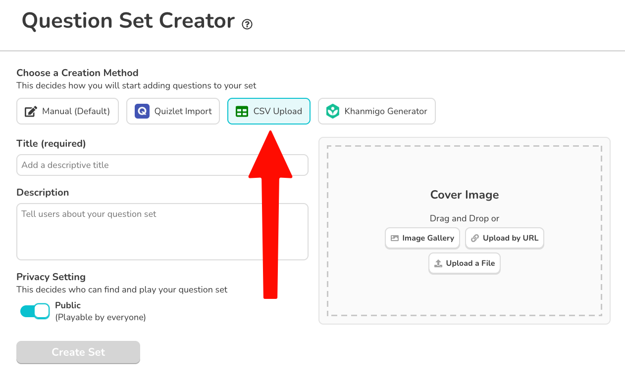Select the Manual pencil edit icon

(31, 112)
